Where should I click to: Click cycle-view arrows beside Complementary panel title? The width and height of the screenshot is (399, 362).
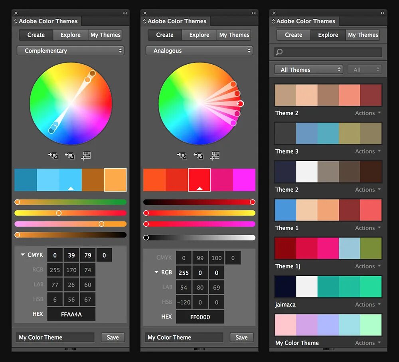pyautogui.click(x=16, y=21)
